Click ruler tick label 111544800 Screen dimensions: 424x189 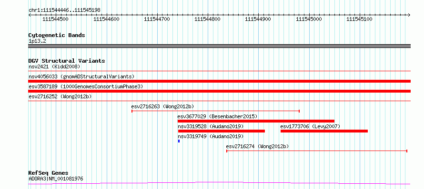[207, 19]
